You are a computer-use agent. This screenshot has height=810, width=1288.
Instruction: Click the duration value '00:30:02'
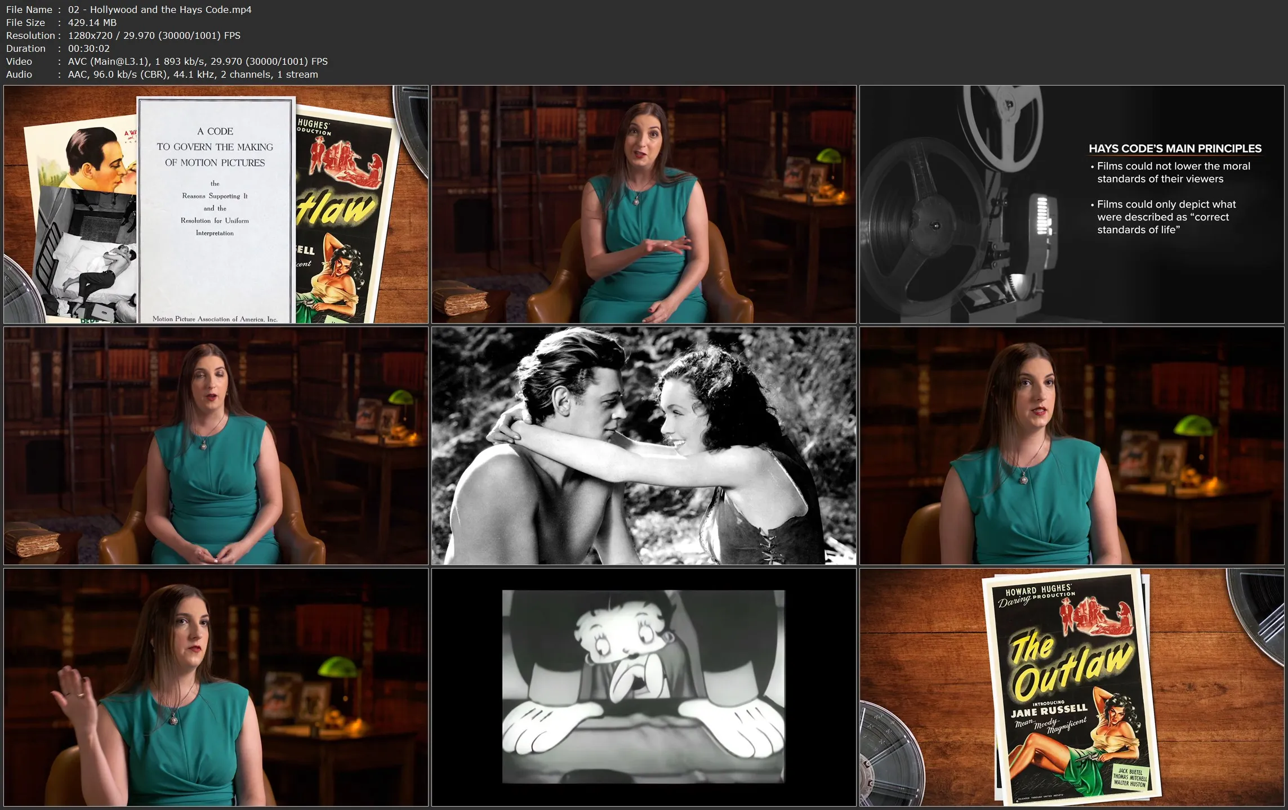point(89,48)
